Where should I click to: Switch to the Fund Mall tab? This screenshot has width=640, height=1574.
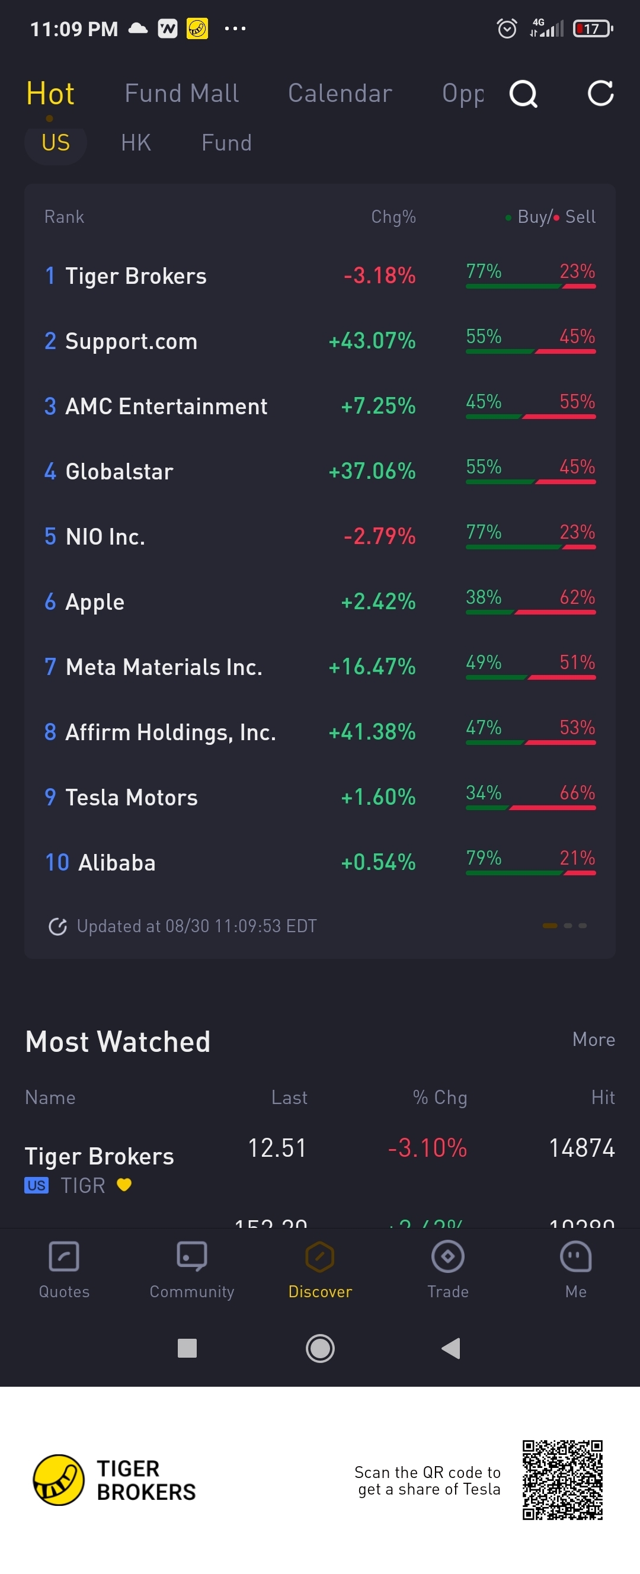click(x=182, y=94)
